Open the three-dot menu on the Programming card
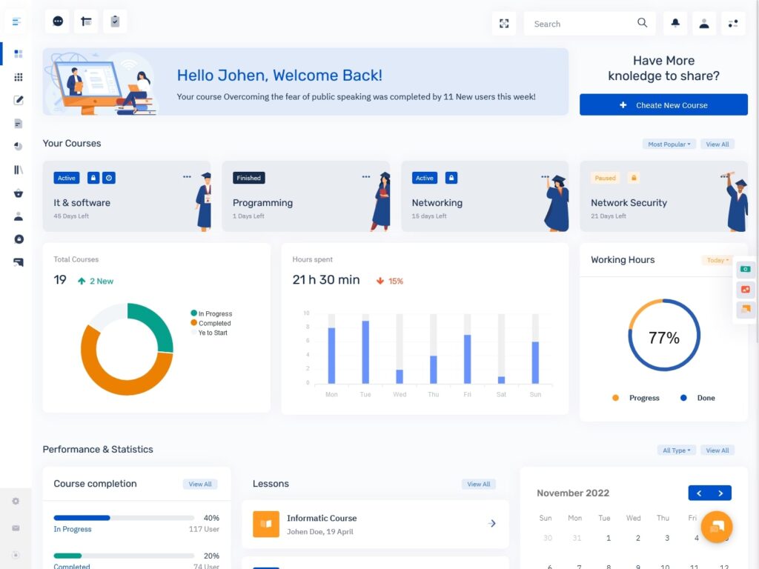 [x=366, y=176]
